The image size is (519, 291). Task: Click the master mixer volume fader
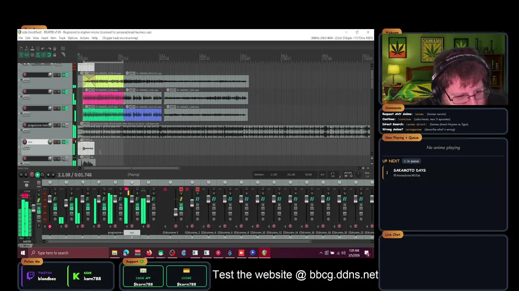34,208
